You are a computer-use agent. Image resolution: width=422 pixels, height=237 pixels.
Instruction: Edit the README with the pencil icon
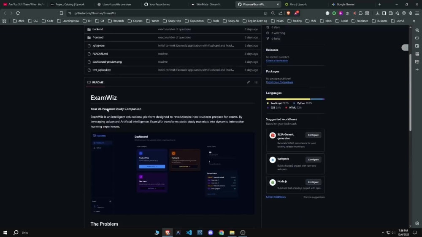click(x=248, y=82)
